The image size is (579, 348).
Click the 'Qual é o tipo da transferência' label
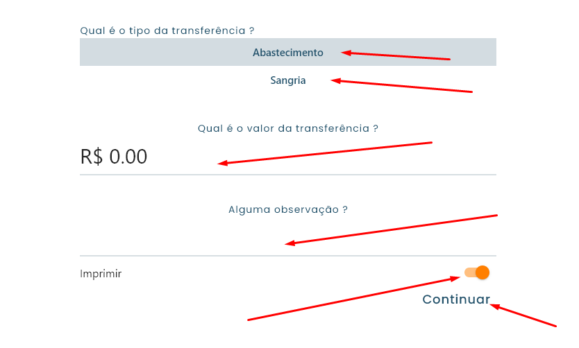coord(167,31)
